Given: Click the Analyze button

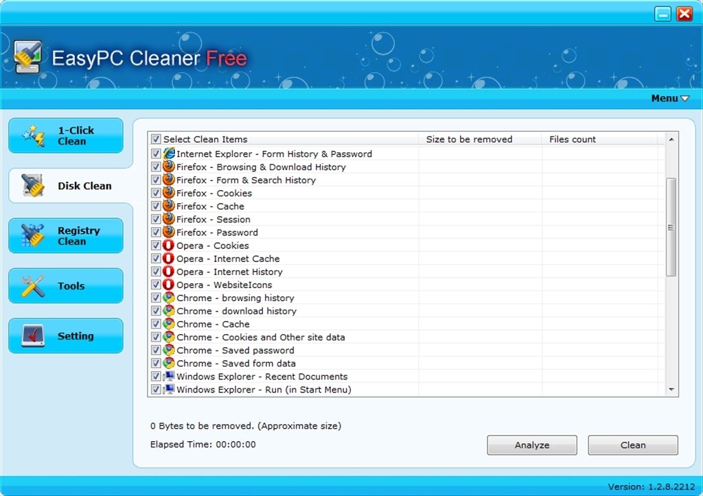Looking at the screenshot, I should click(x=532, y=445).
